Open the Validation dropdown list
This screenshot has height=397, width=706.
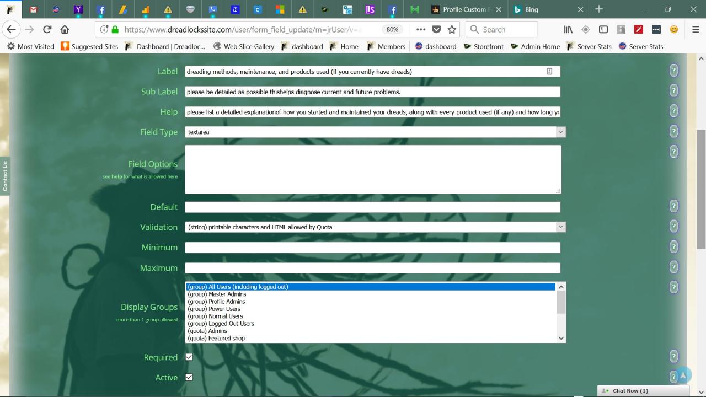point(561,227)
